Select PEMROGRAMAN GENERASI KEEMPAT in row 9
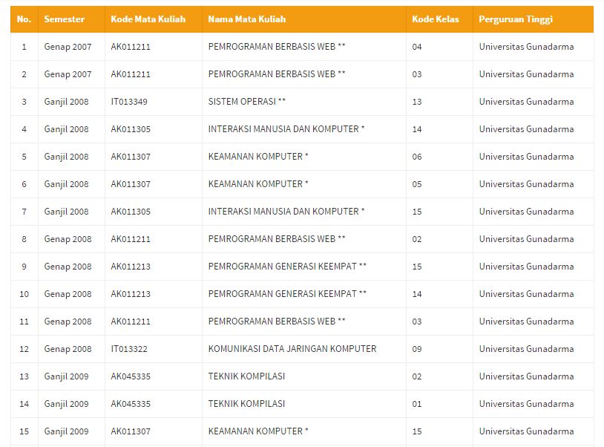604x447 pixels. (x=287, y=267)
